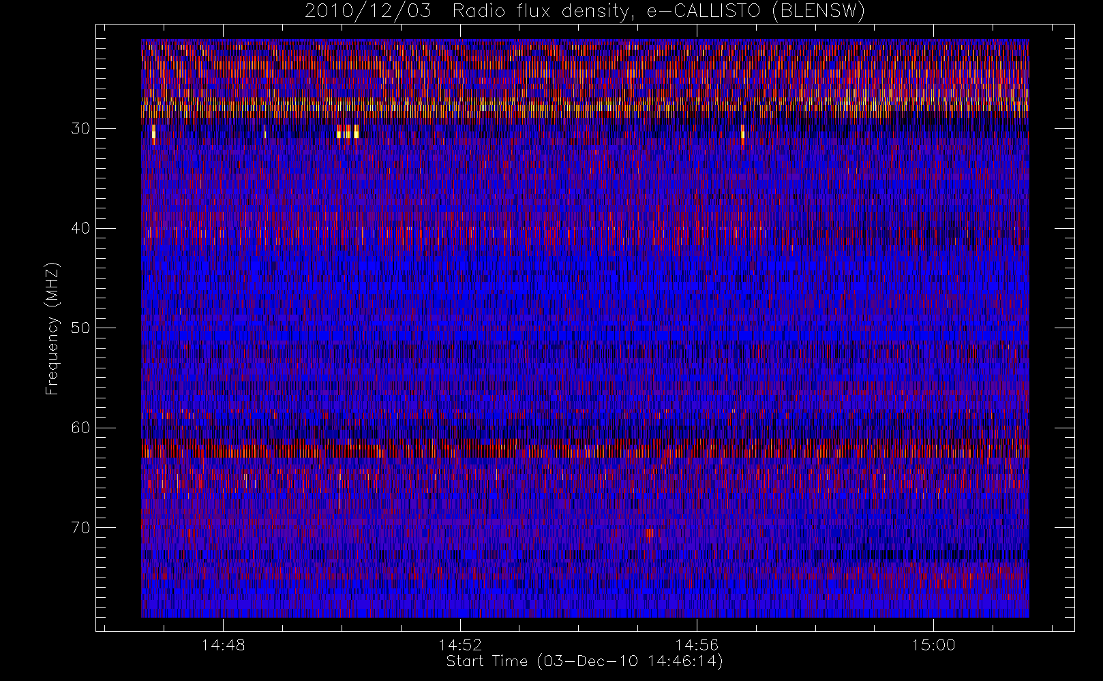Click the 15:00 time tick label
This screenshot has width=1103, height=681.
933,645
